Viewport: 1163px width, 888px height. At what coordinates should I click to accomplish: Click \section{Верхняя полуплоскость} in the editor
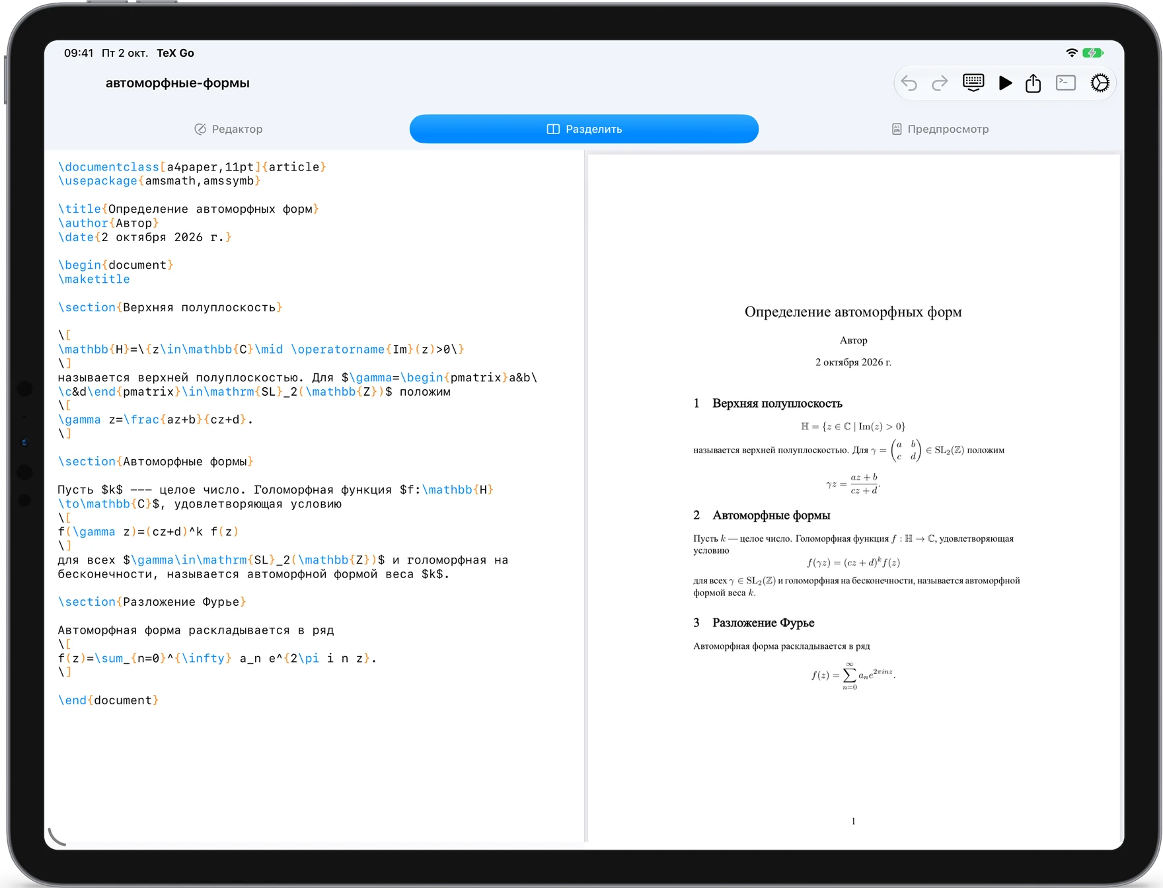point(170,307)
